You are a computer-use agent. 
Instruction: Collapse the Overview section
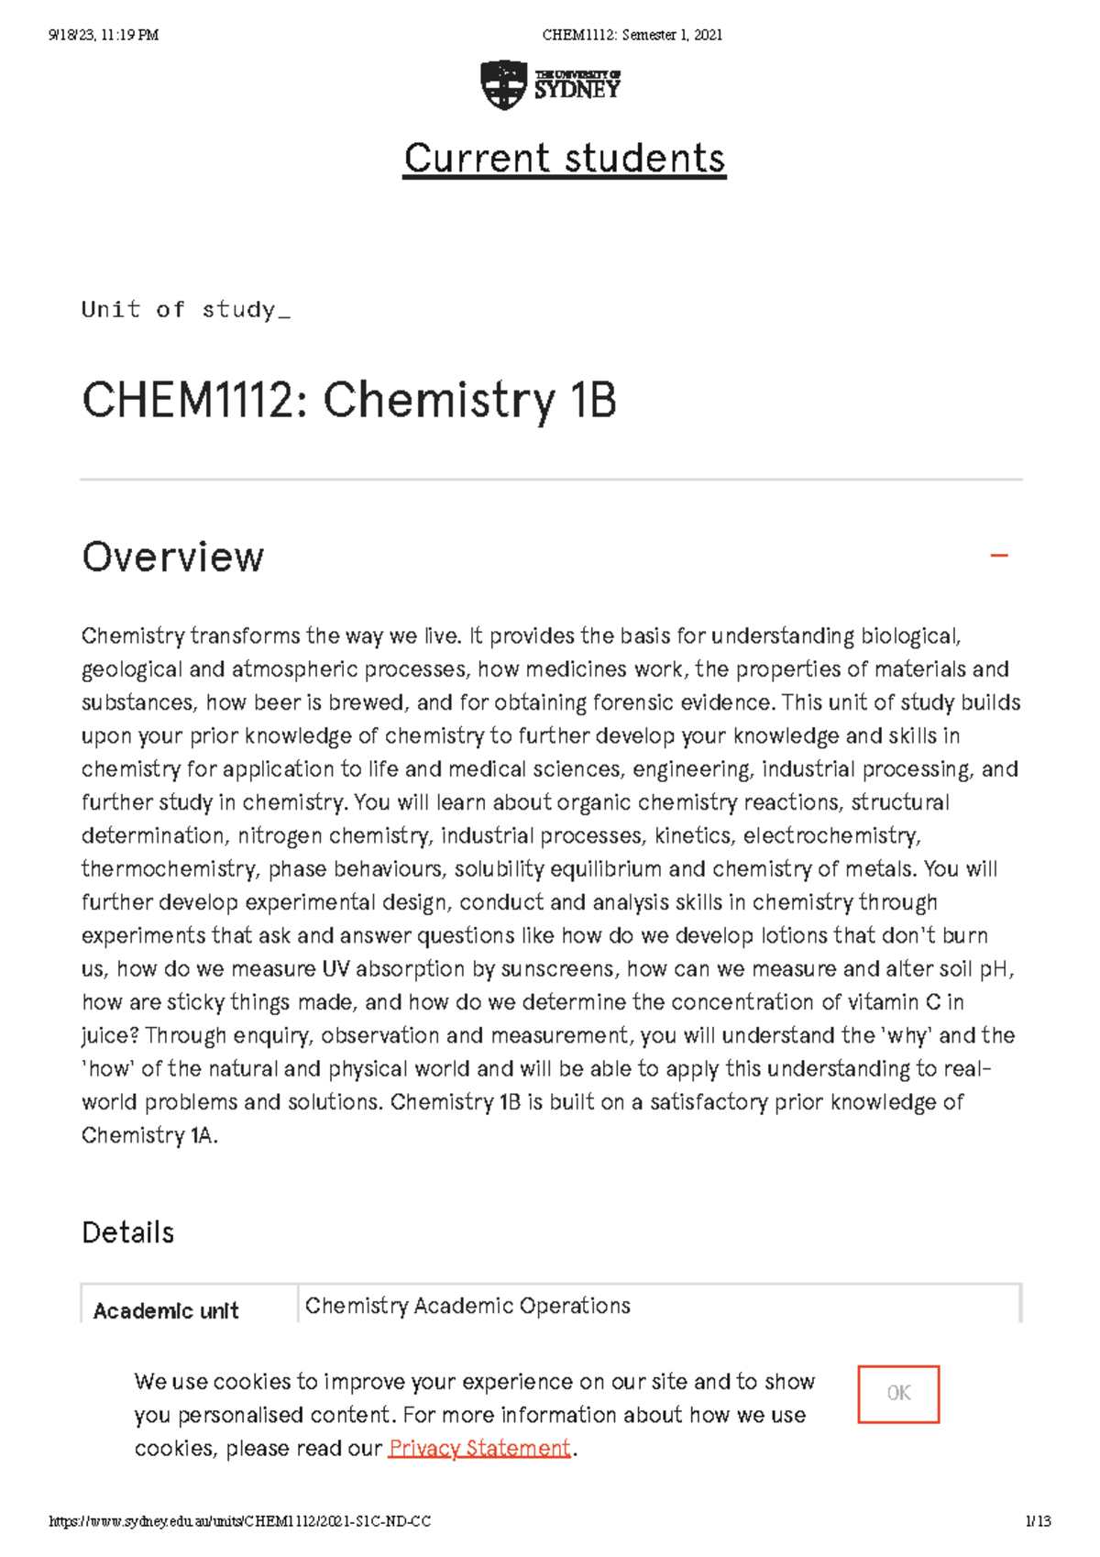[x=999, y=556]
